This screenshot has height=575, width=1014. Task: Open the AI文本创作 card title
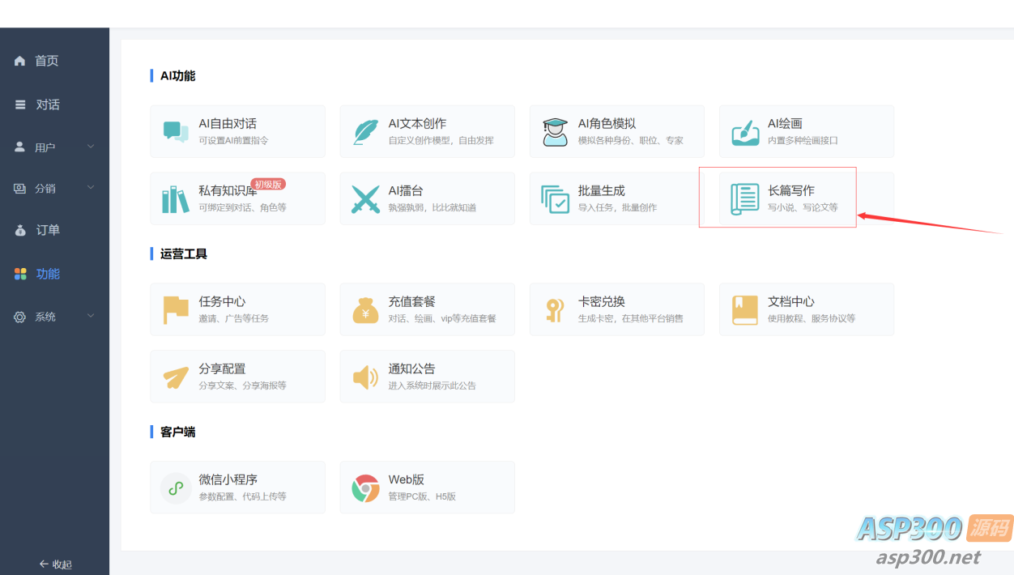point(417,124)
